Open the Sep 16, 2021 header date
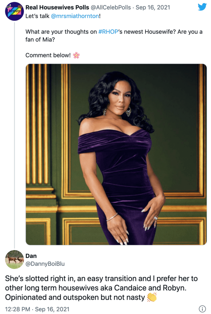211x314 pixels. [x=153, y=7]
